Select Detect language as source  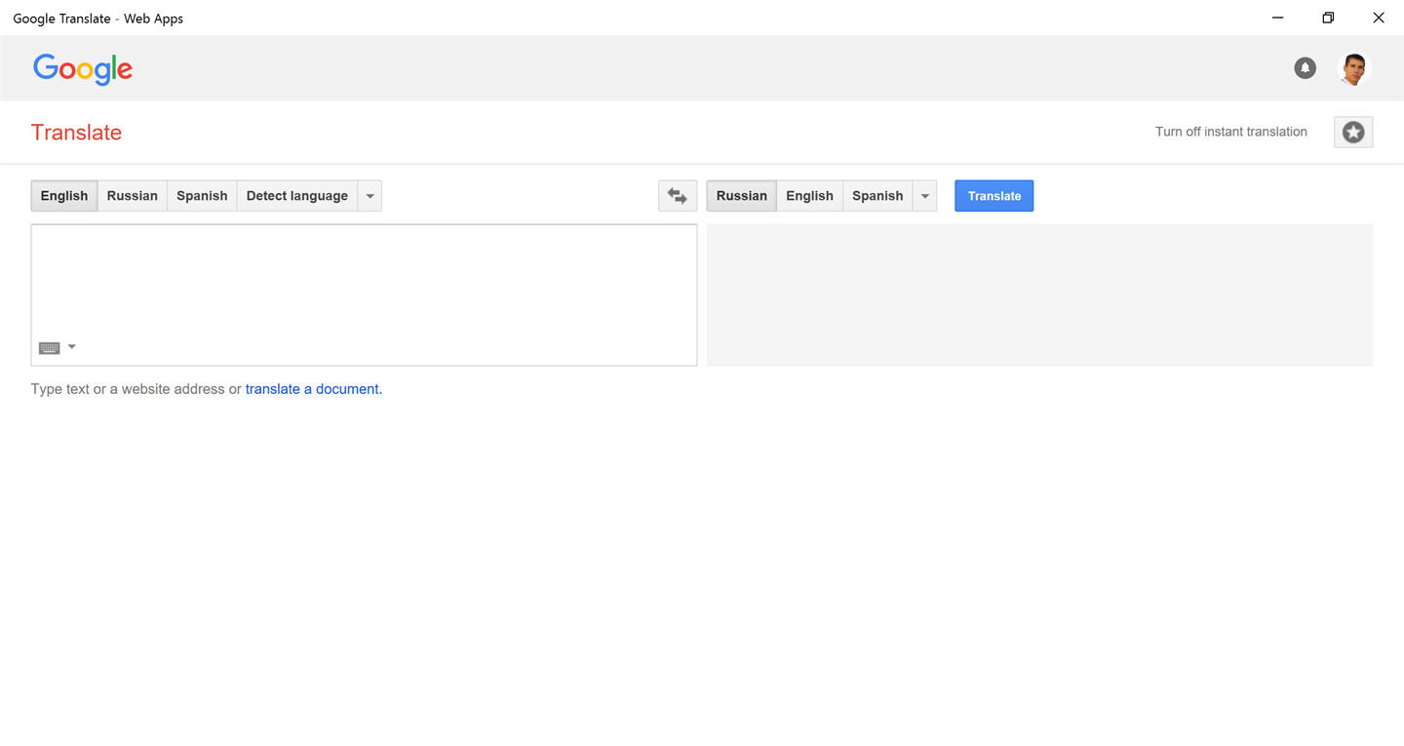tap(296, 196)
